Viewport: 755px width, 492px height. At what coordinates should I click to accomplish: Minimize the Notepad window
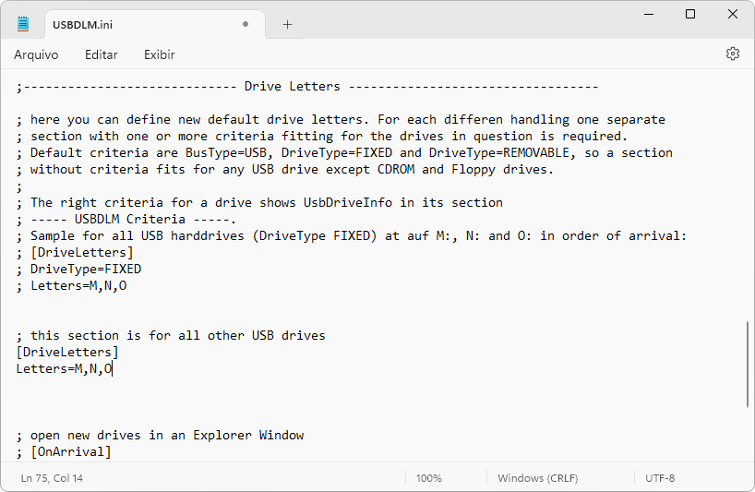point(649,14)
